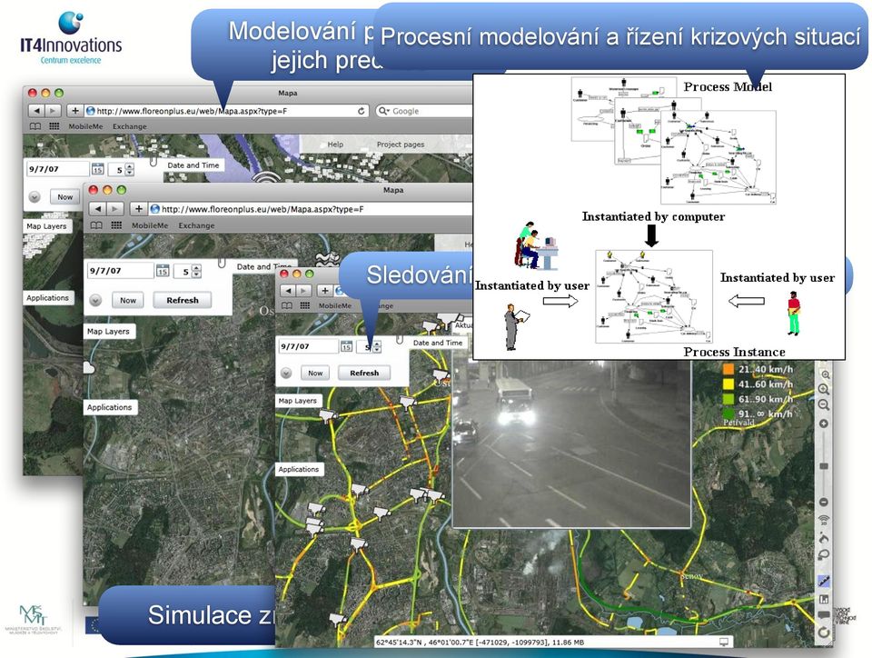Reload the page using the rearmost window's address bar arrow

pyautogui.click(x=361, y=111)
